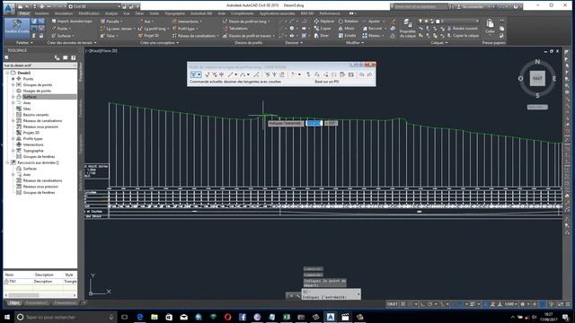Select the Miroir (mirror) tool

(347, 29)
